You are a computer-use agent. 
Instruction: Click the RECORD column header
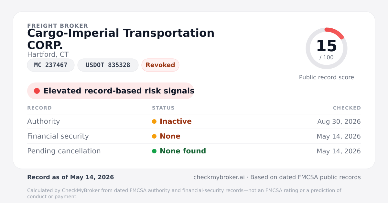(39, 108)
